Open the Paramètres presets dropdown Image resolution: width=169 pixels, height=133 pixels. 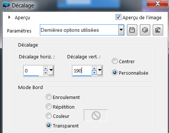(121, 30)
